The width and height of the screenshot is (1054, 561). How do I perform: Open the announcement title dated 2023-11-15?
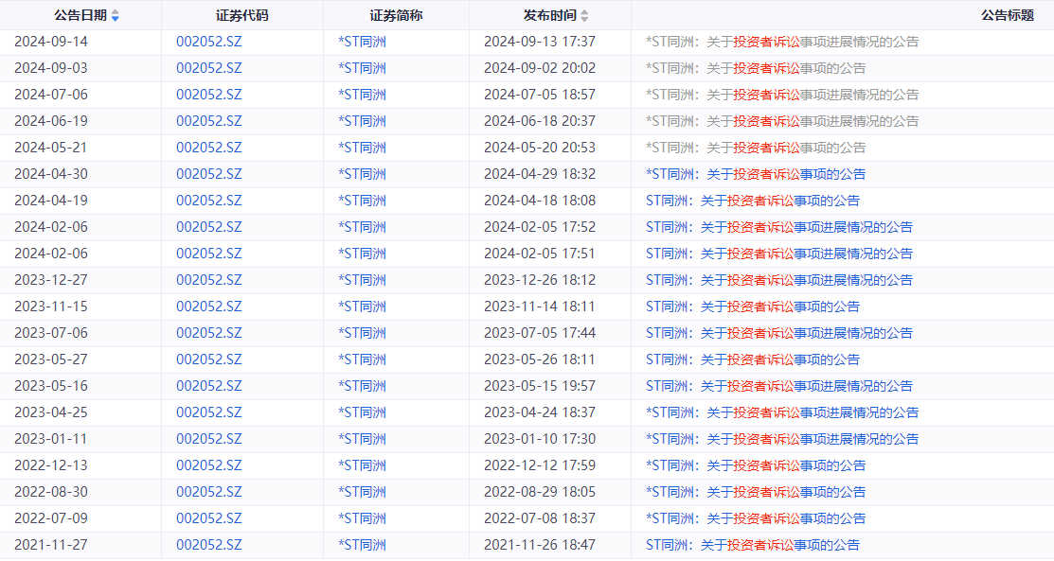[752, 307]
